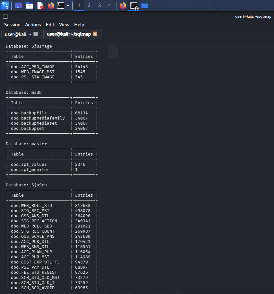Click table name dbo.backupmediafamily
The image size is (274, 294).
pos(38,118)
